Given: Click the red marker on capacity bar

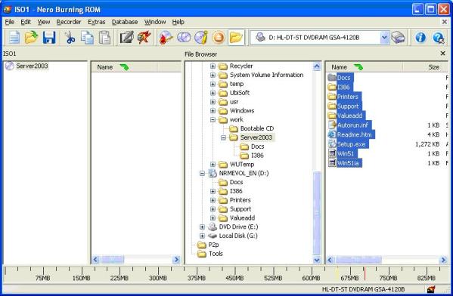Looking at the screenshot, I should click(365, 273).
